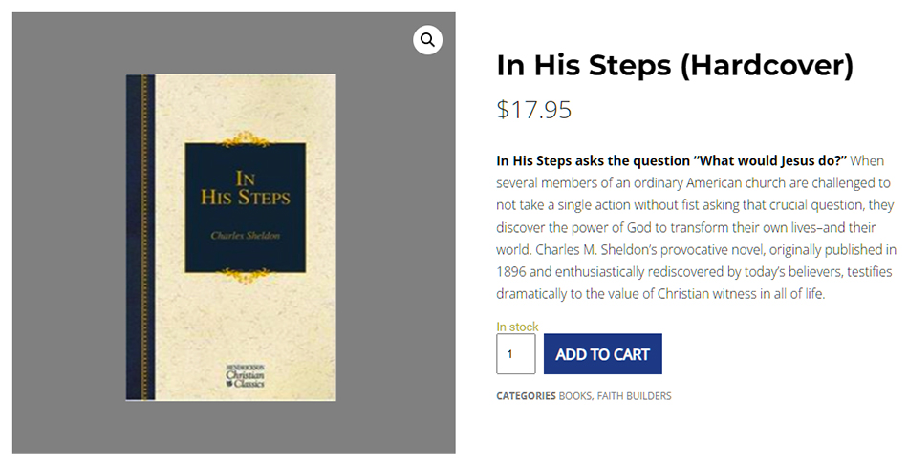
Task: Open the Books category link
Action: coord(575,396)
